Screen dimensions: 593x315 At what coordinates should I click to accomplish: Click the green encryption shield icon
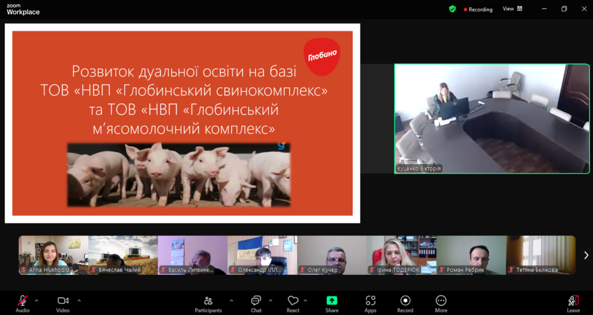[x=452, y=9]
